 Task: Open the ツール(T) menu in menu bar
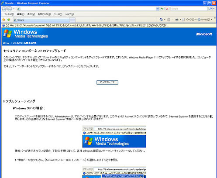click(58, 14)
